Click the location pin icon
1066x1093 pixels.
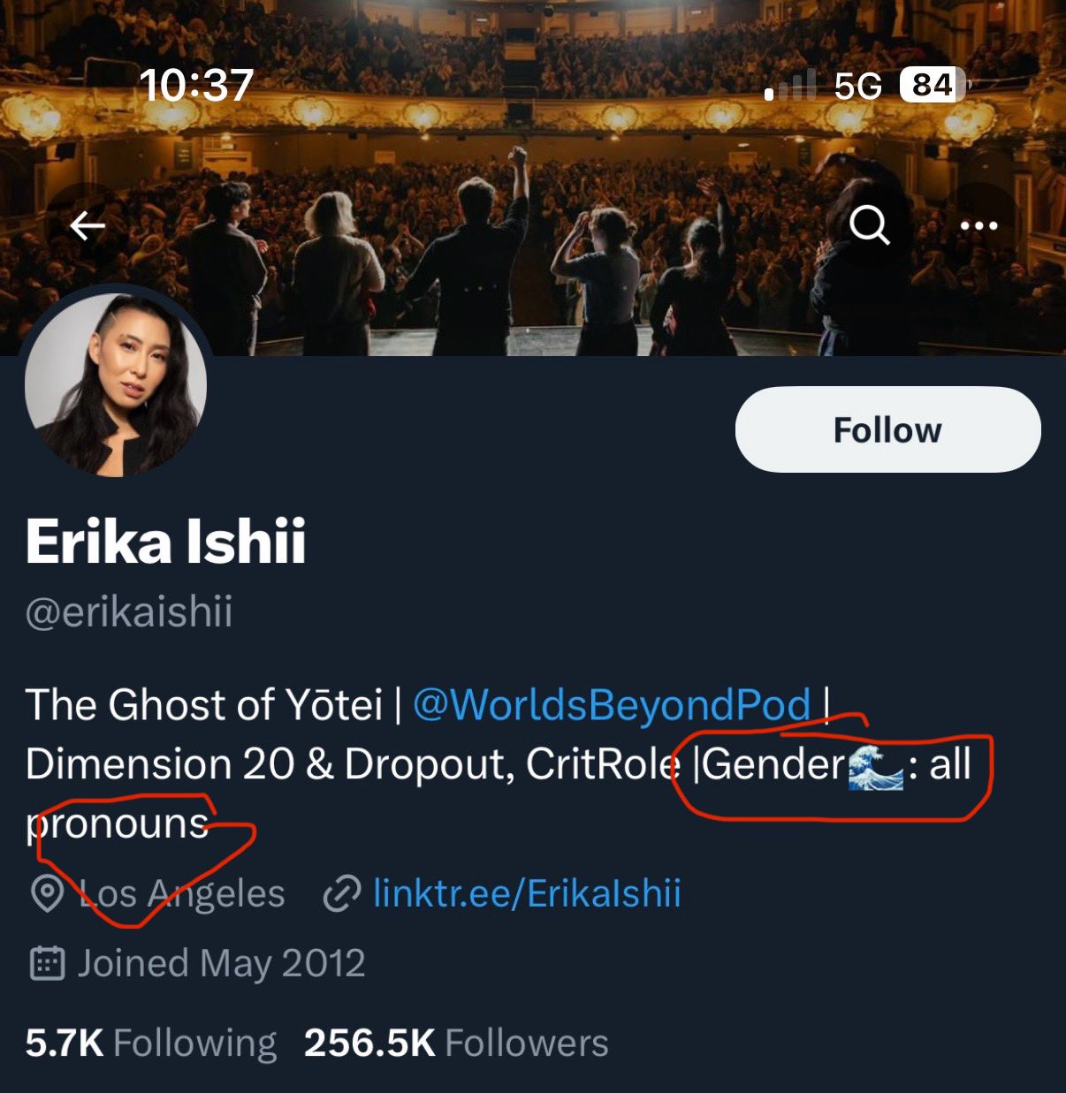47,894
